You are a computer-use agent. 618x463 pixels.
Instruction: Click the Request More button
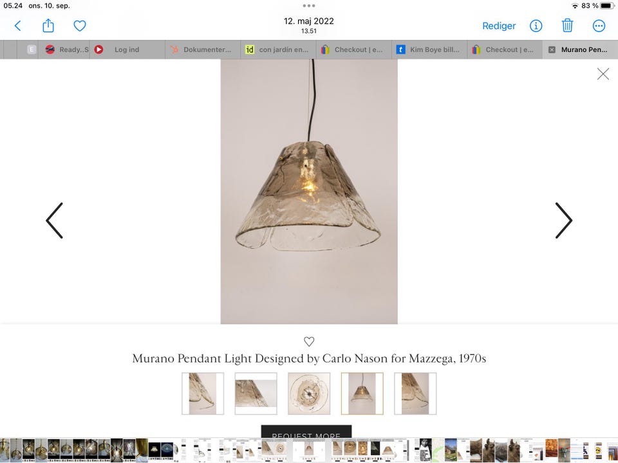coord(306,431)
